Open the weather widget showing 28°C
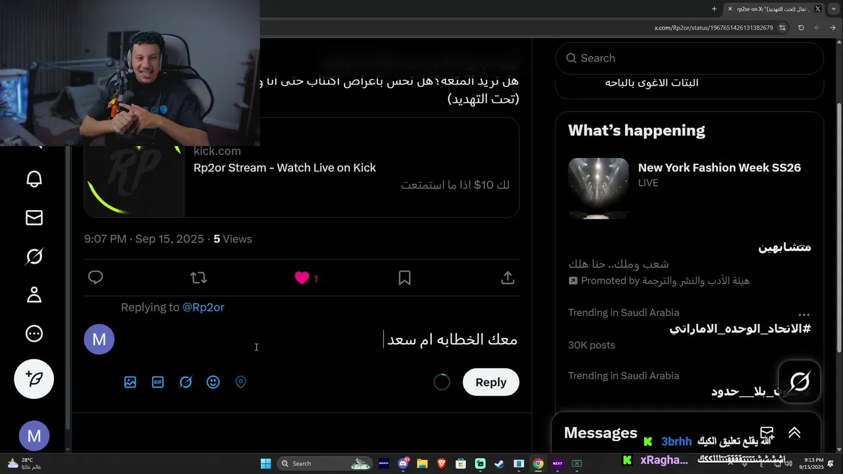The width and height of the screenshot is (843, 474). coord(24,463)
